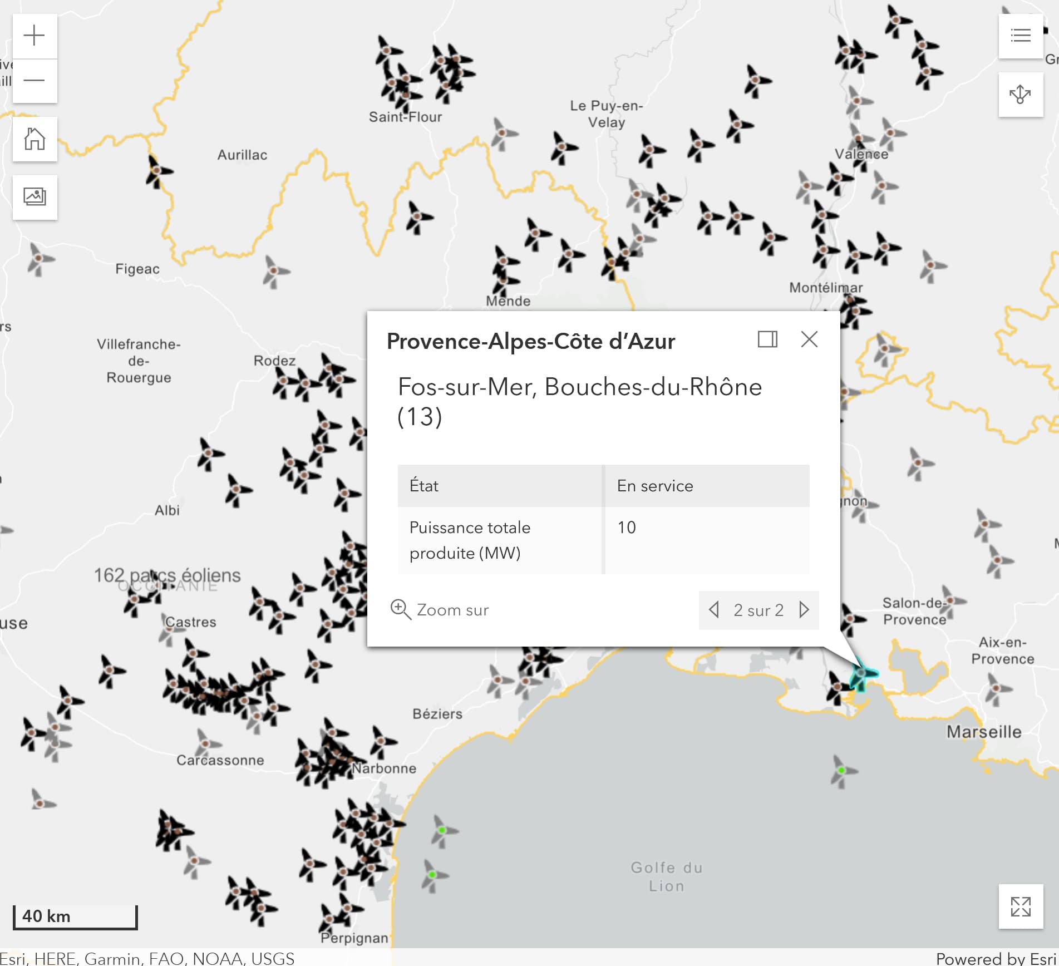Close the Provence-Alpes-Côte d'Azur popup
The width and height of the screenshot is (1059, 966).
pos(809,339)
